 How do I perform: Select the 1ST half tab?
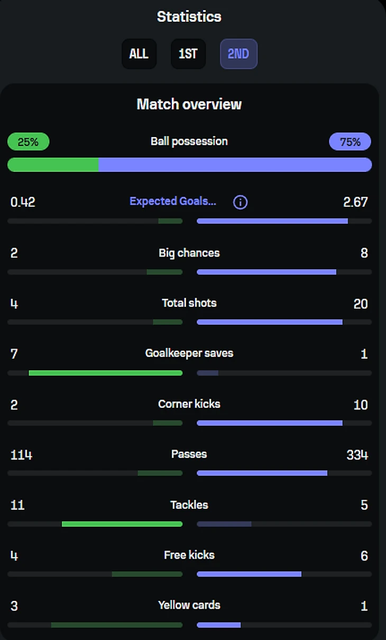pyautogui.click(x=188, y=54)
